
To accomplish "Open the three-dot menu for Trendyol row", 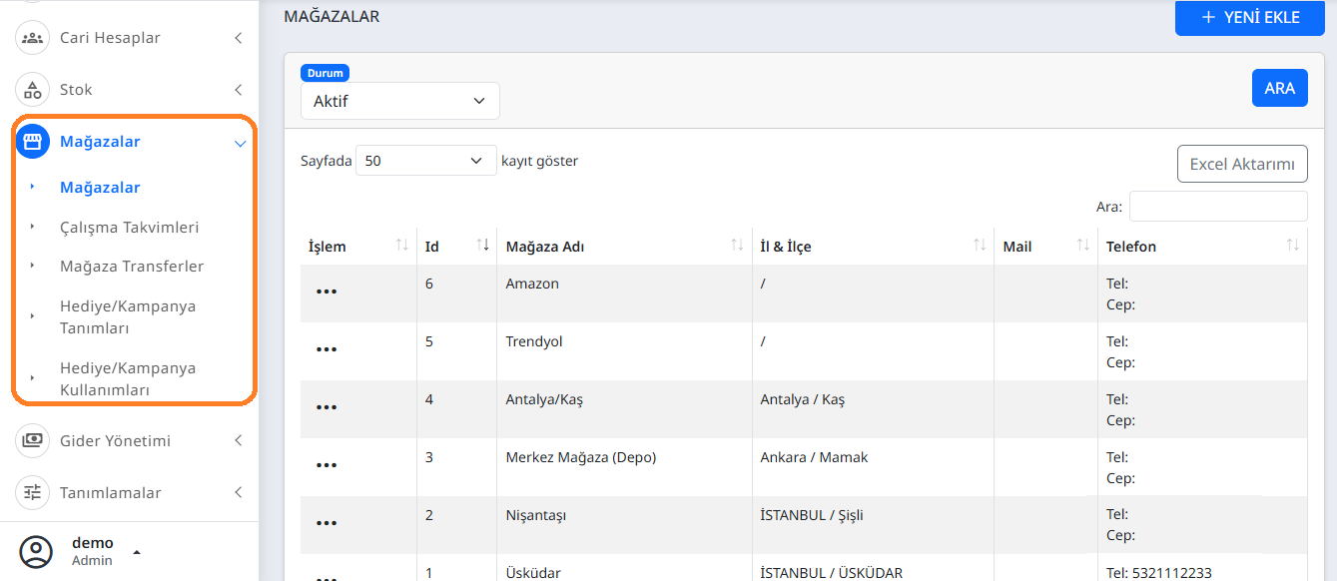I will point(327,349).
